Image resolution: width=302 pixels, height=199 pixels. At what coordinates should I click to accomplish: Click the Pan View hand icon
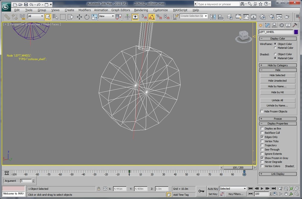click(286, 194)
